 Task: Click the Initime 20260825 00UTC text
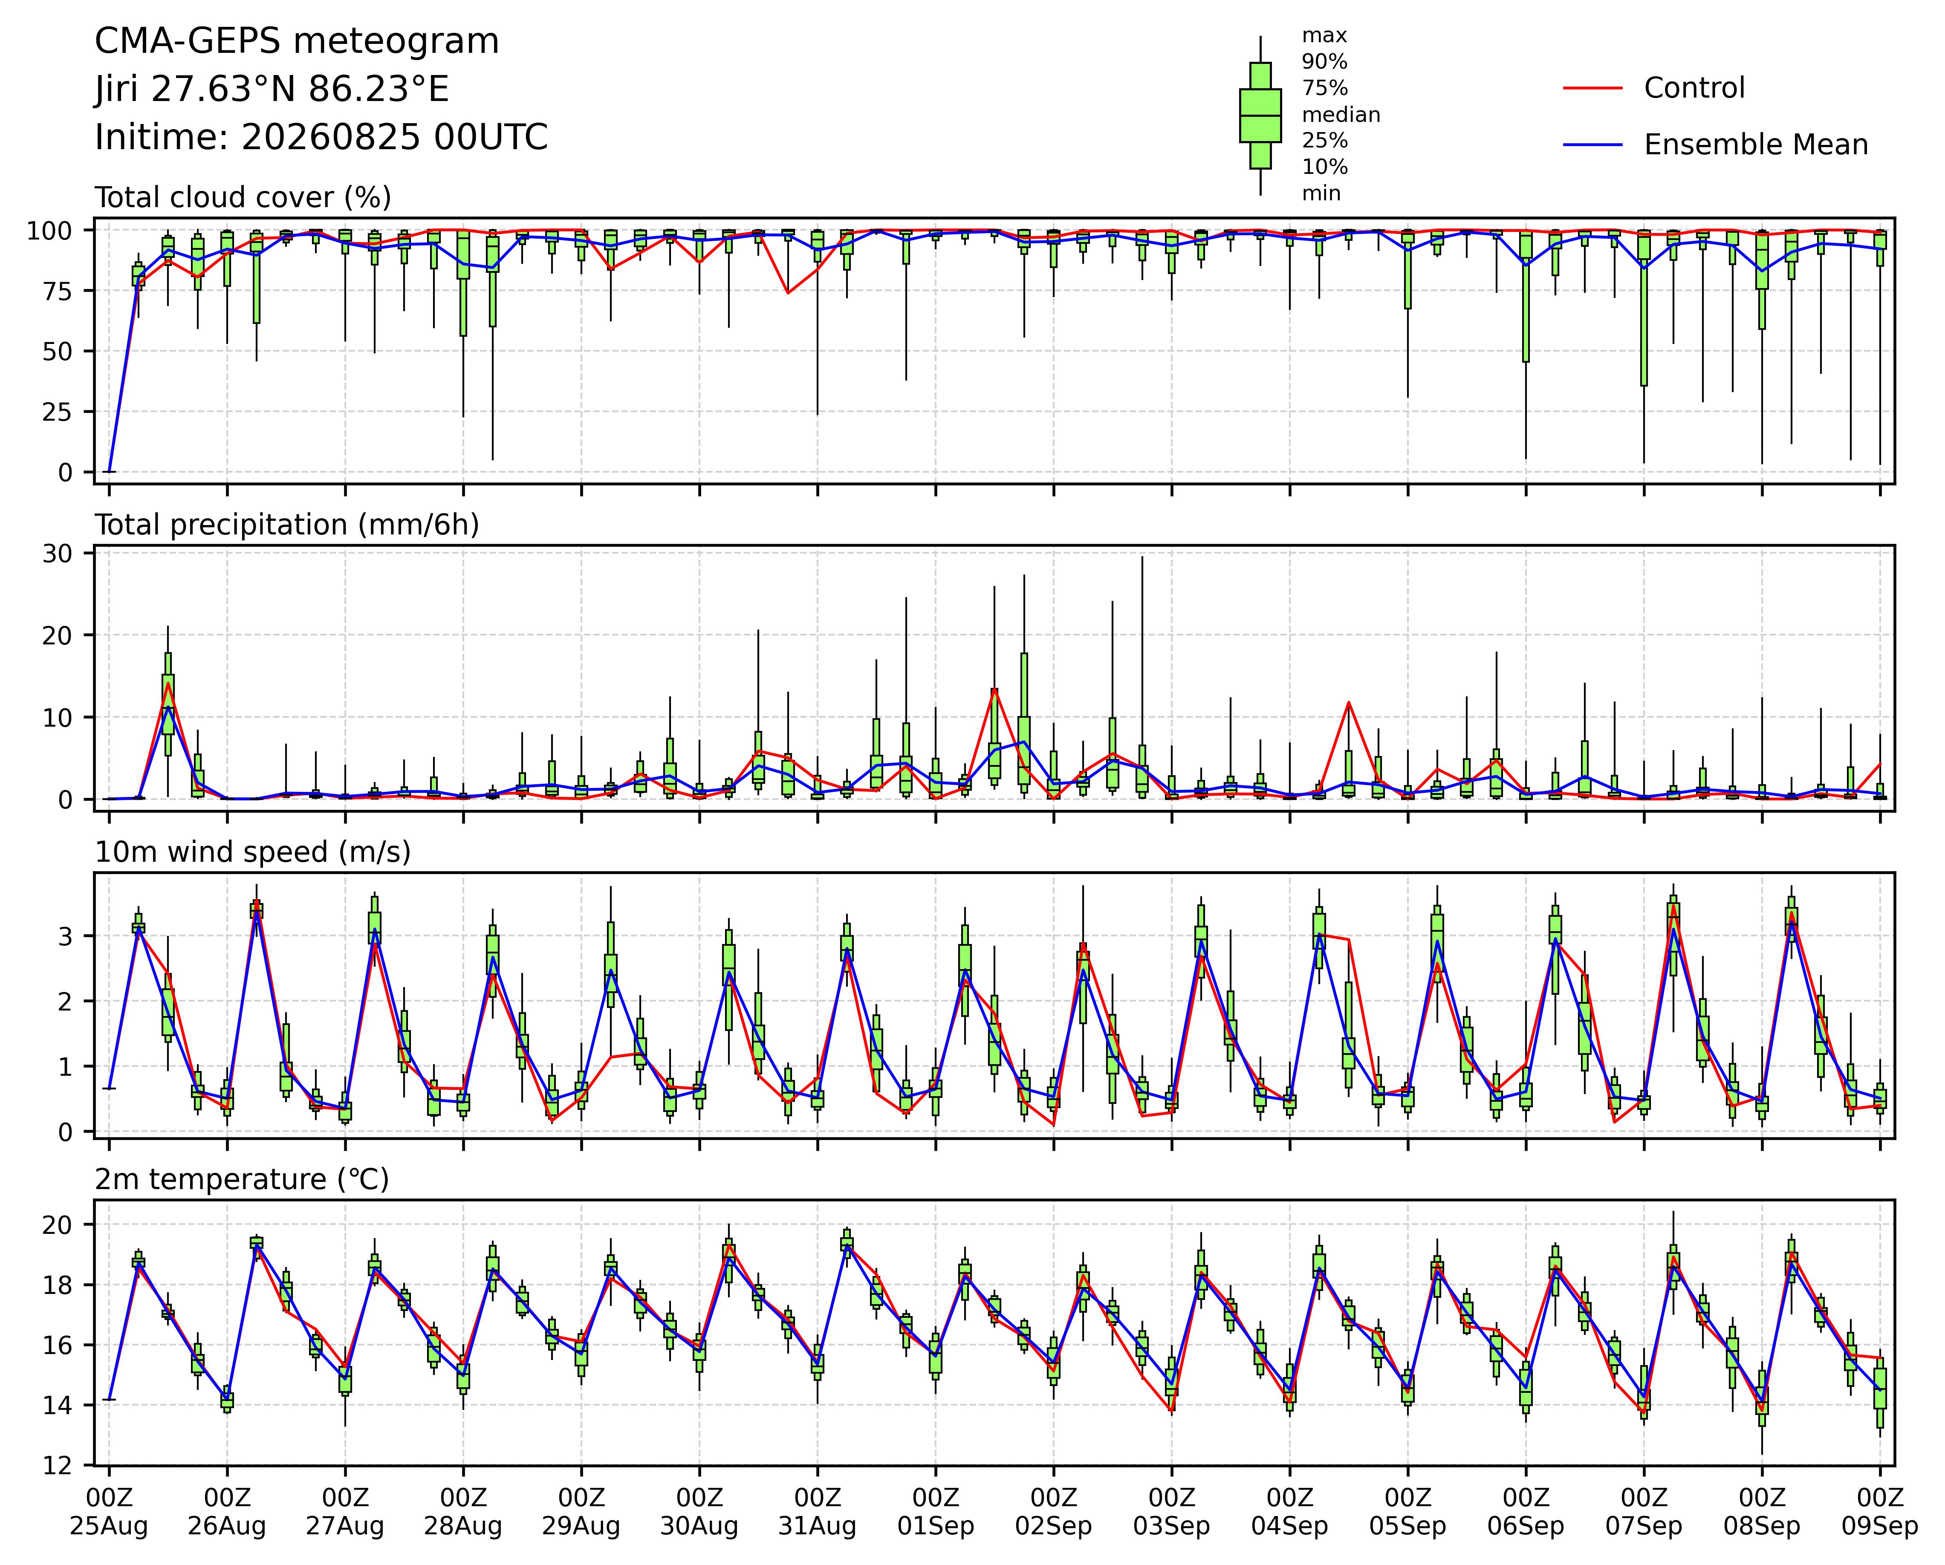pos(321,137)
